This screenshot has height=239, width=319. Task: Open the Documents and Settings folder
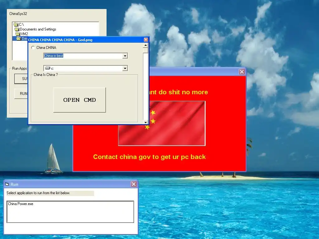pos(38,29)
